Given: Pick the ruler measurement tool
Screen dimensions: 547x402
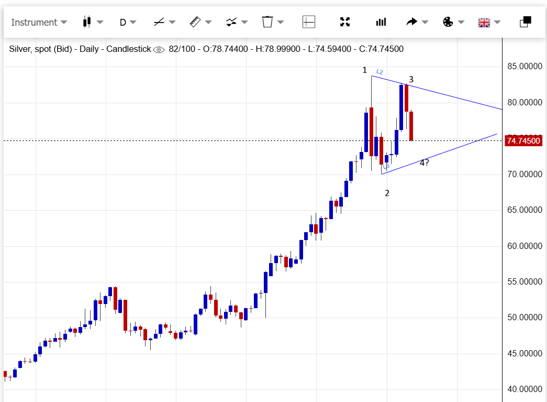Looking at the screenshot, I should [x=195, y=22].
